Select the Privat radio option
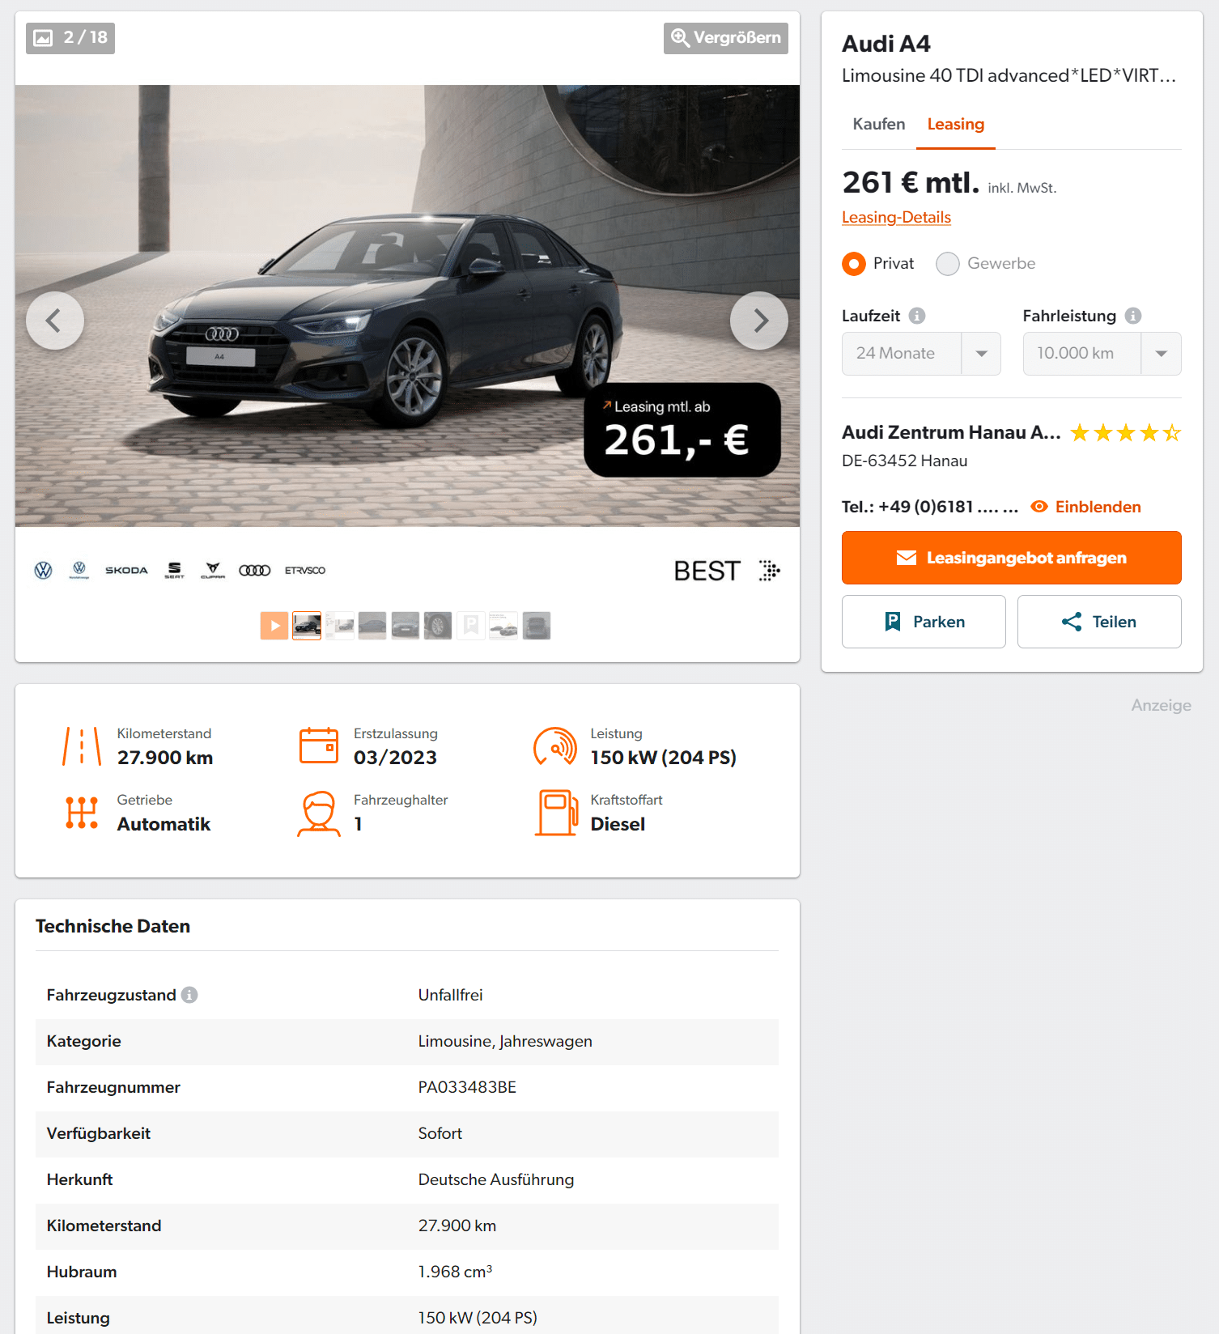The image size is (1219, 1334). (854, 264)
